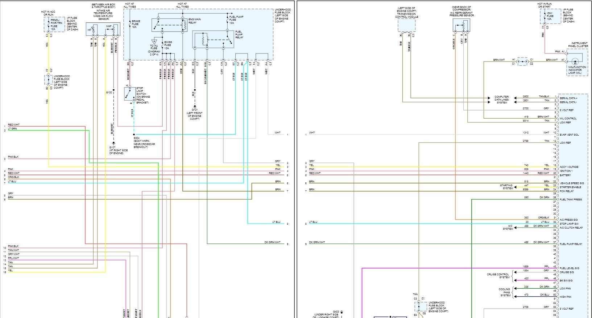Click circuit number "1589"
The width and height of the screenshot is (592, 318).
coord(526,267)
